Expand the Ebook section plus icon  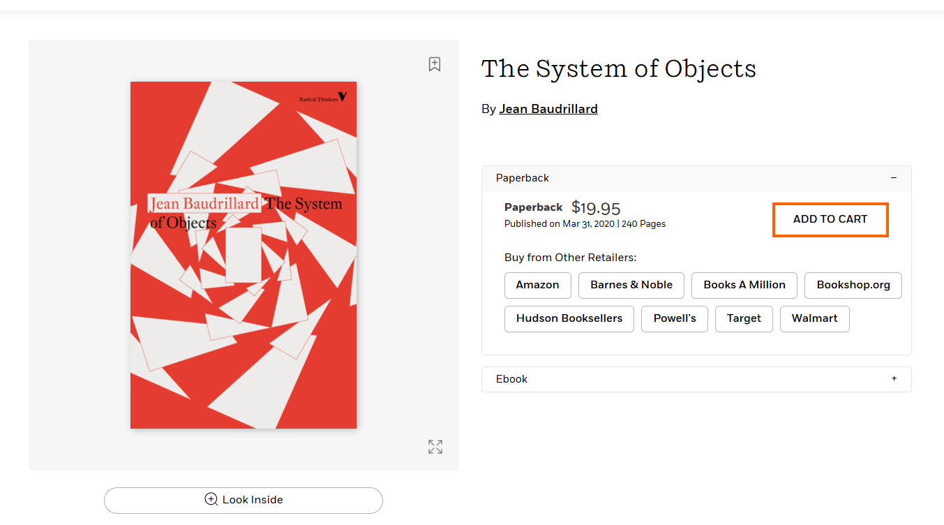(894, 379)
